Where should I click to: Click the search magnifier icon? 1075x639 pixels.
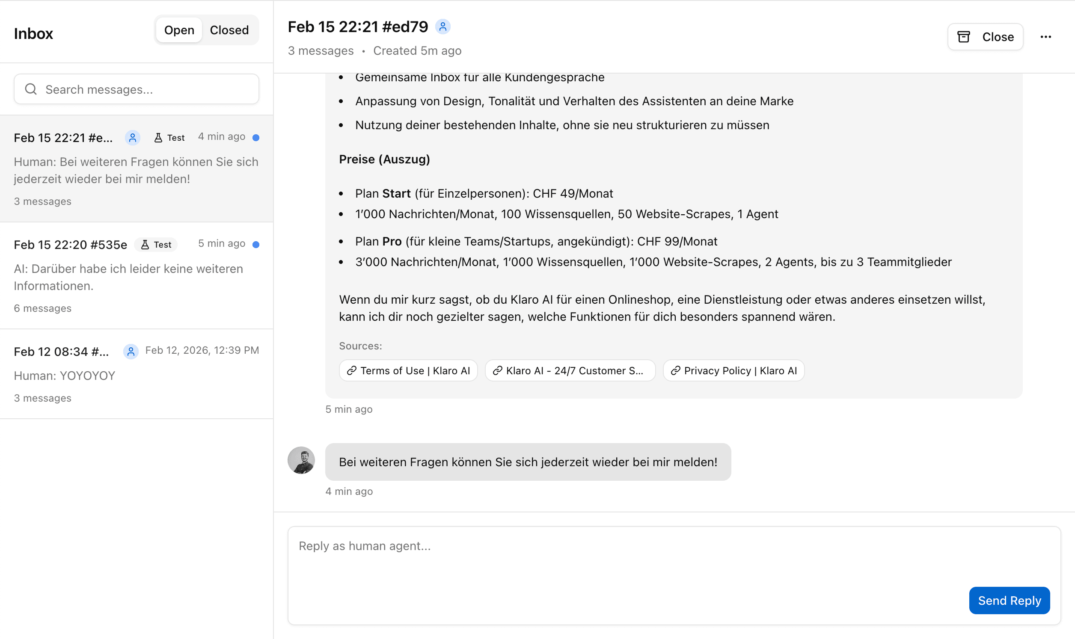[x=30, y=89]
